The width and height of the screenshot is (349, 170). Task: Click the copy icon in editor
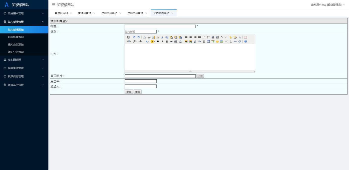tap(167, 37)
